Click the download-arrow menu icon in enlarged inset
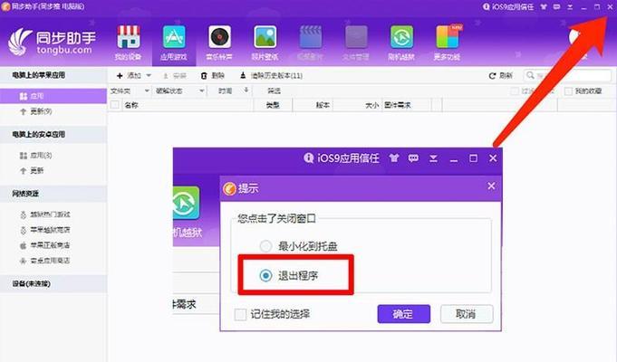617x362 pixels. click(433, 158)
